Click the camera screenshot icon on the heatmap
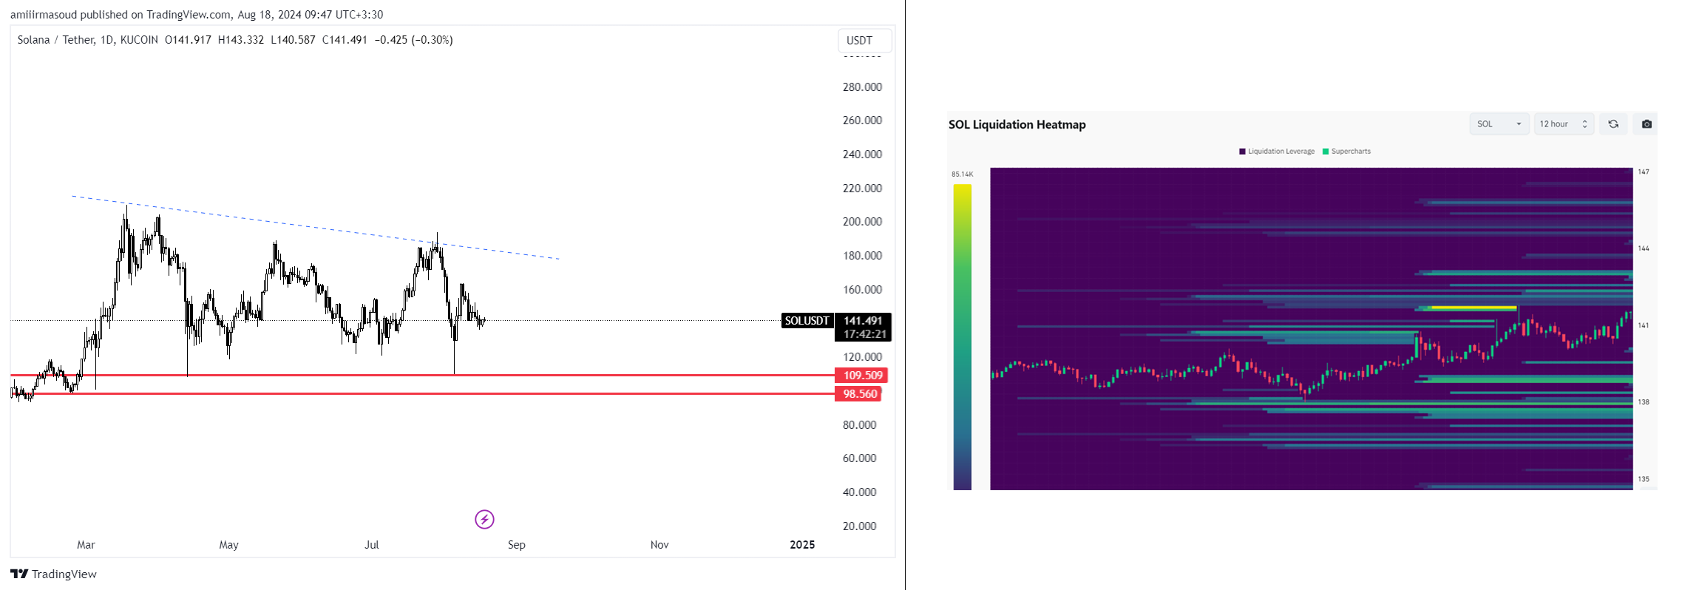1696x590 pixels. tap(1646, 124)
